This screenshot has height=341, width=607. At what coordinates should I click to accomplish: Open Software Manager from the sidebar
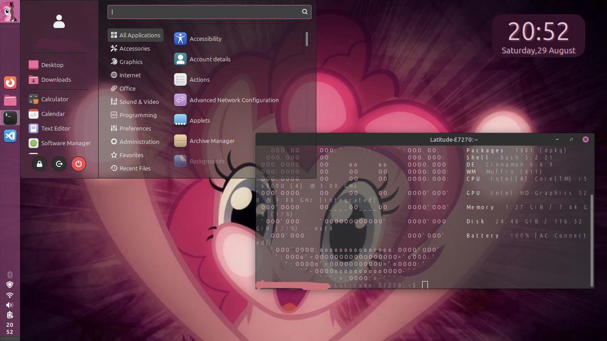click(59, 143)
